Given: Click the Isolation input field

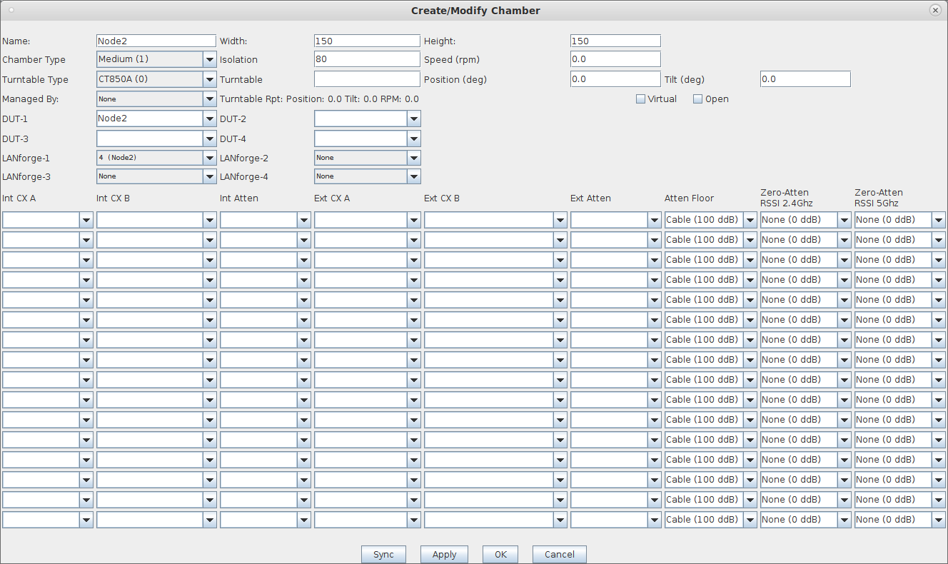Looking at the screenshot, I should (367, 59).
